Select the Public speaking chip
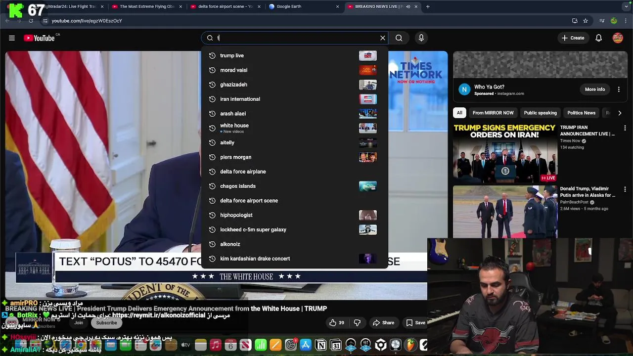Viewport: 633px width, 356px height. [x=540, y=113]
